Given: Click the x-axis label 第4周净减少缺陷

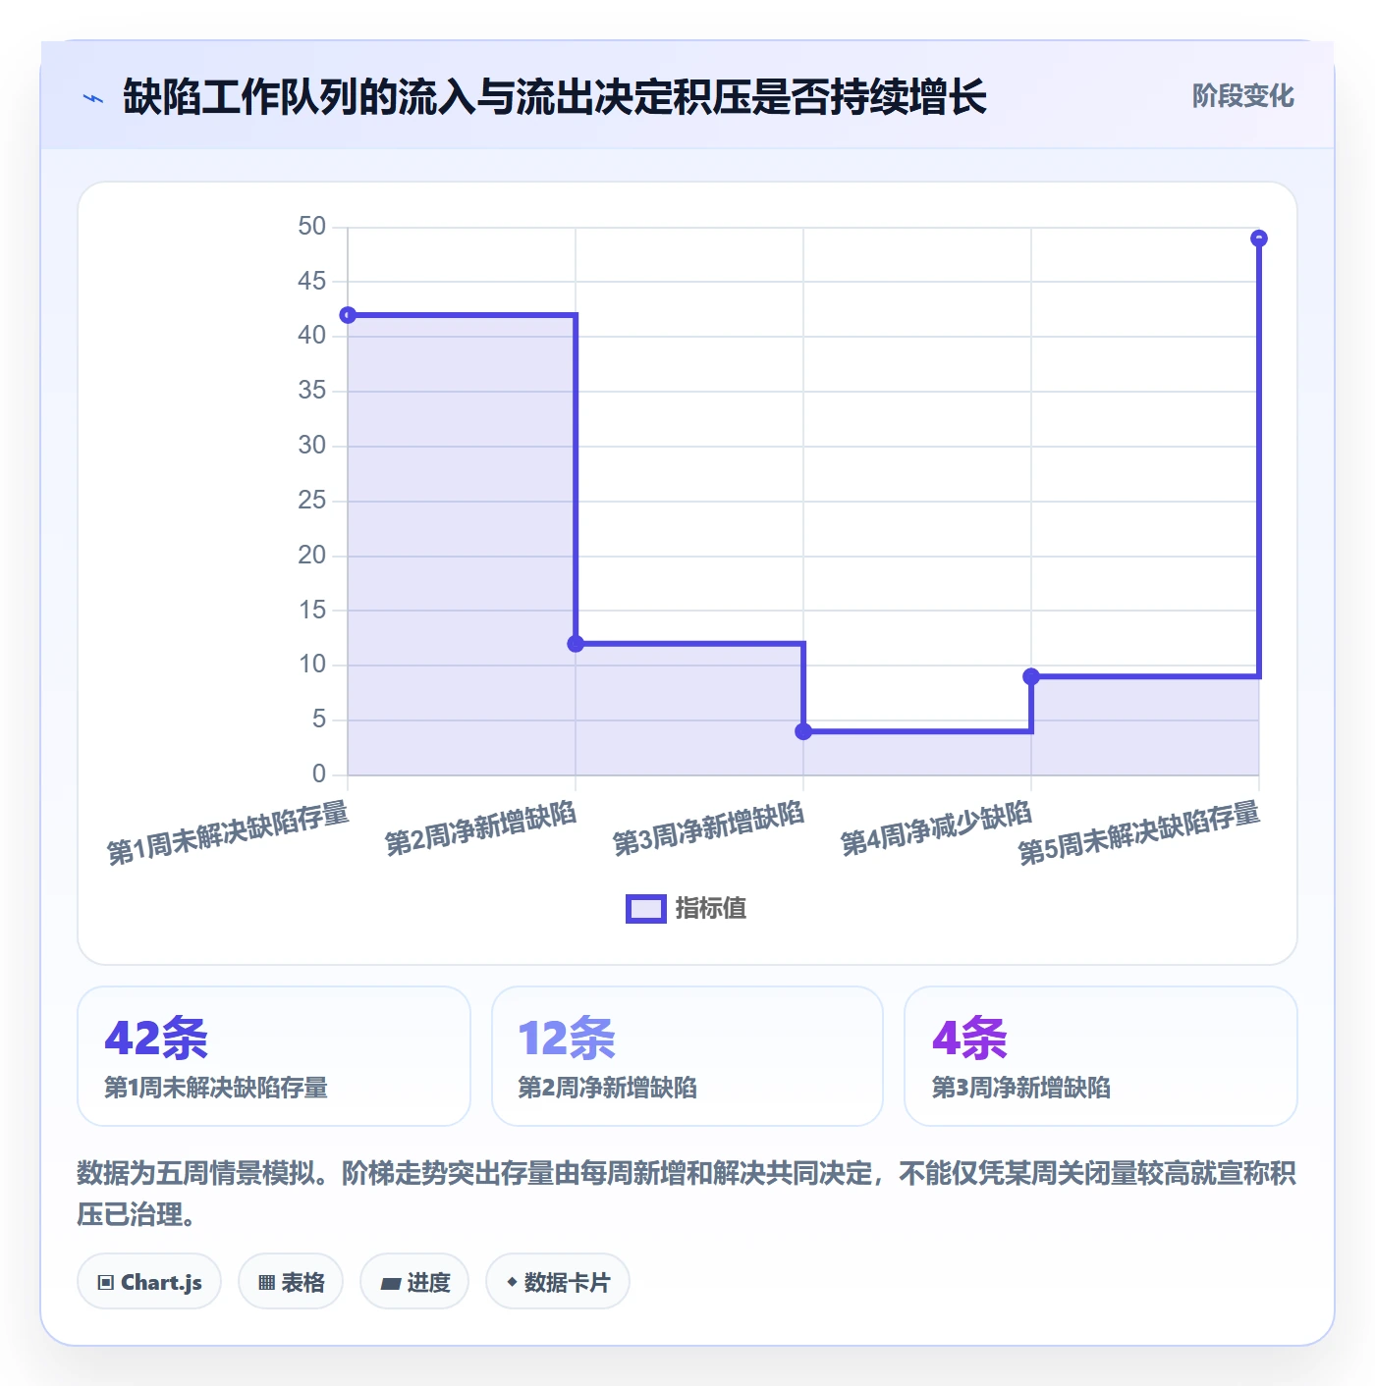Looking at the screenshot, I should pyautogui.click(x=936, y=828).
